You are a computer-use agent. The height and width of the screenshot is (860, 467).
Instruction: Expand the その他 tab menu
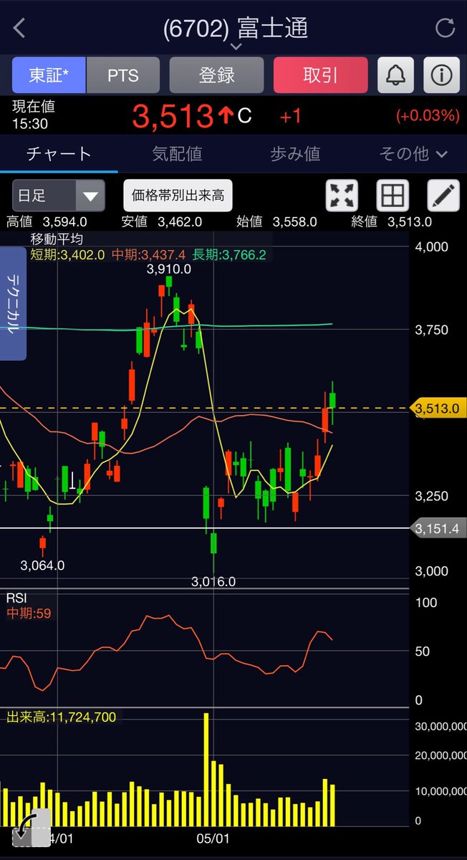click(x=413, y=153)
